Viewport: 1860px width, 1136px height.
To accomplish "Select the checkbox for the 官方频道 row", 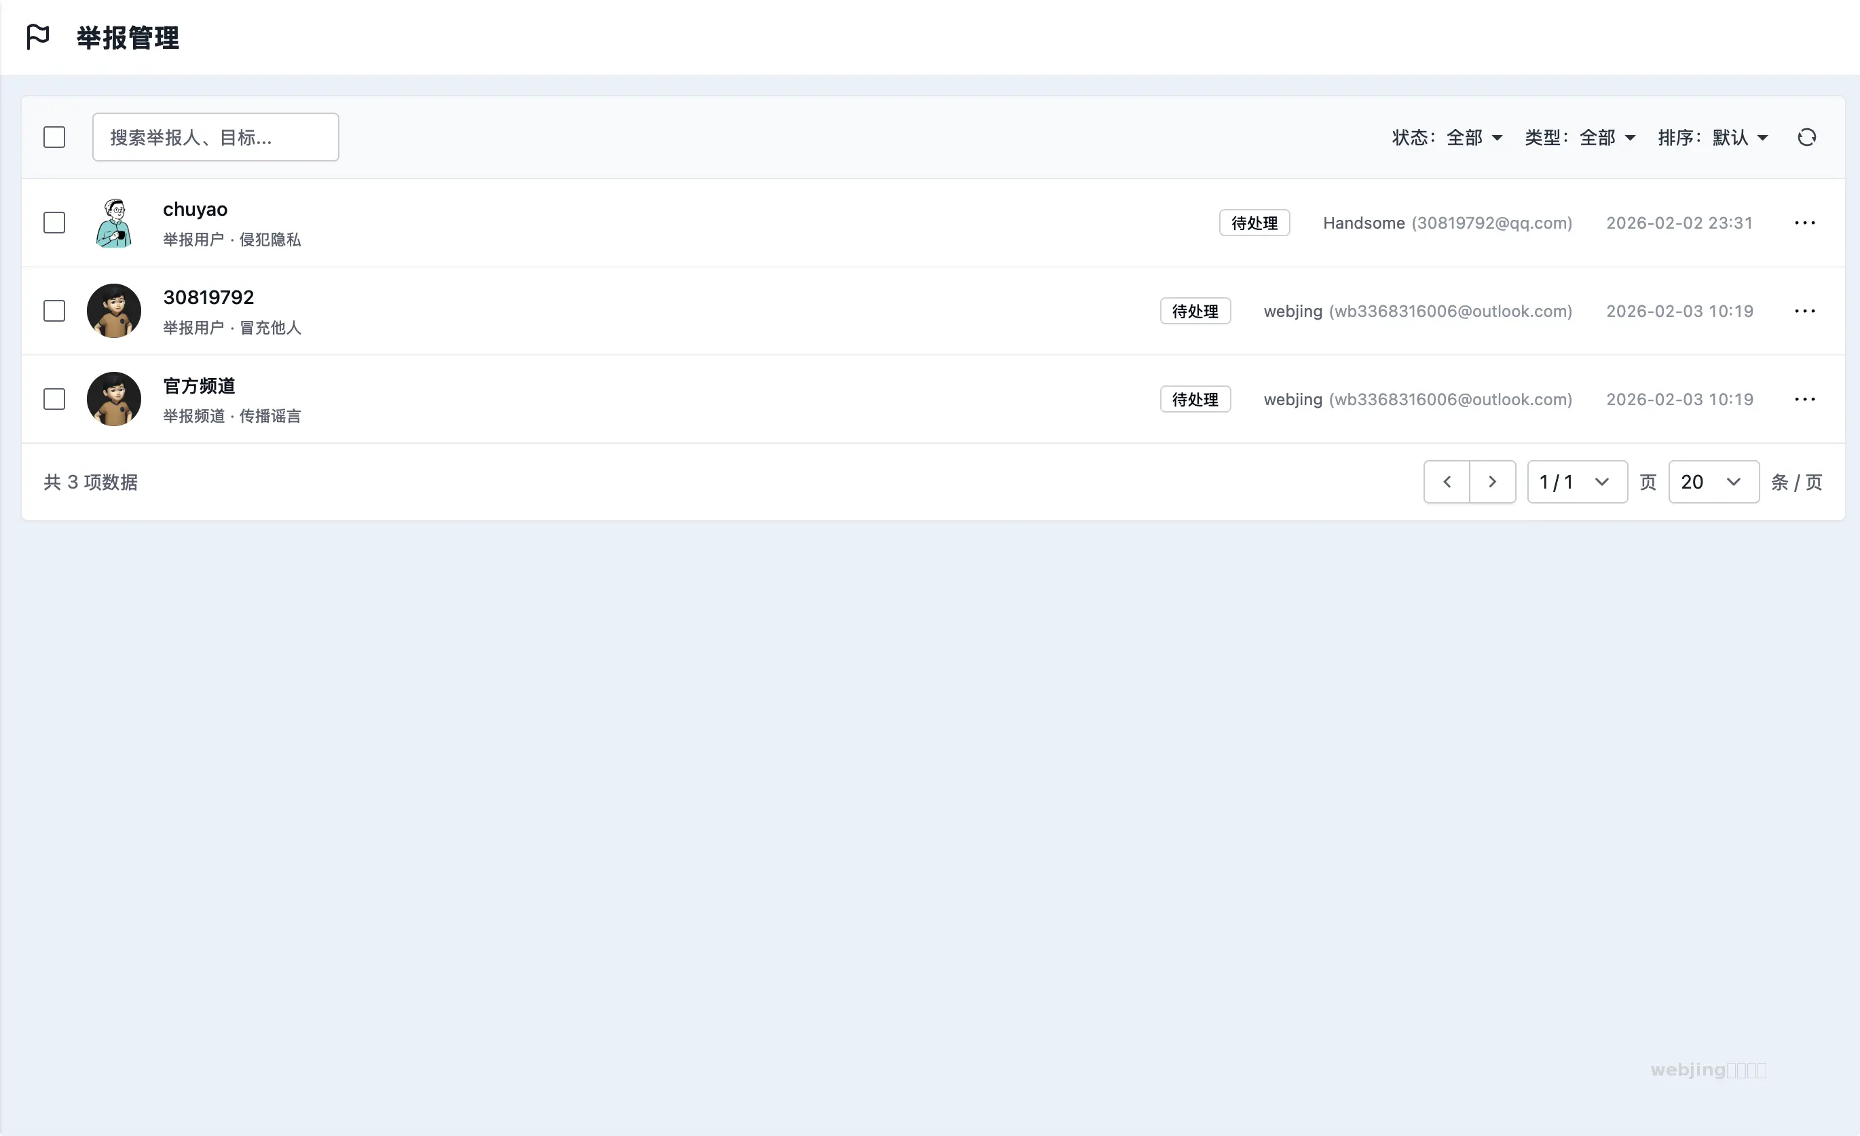I will [x=54, y=399].
